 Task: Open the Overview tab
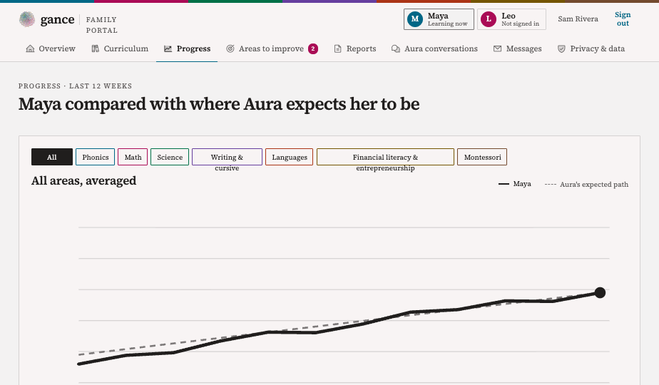click(51, 48)
